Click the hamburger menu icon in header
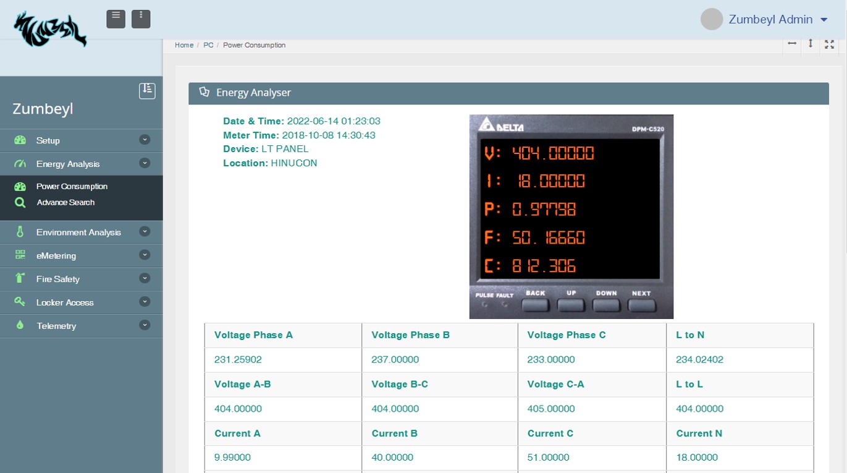 point(116,19)
